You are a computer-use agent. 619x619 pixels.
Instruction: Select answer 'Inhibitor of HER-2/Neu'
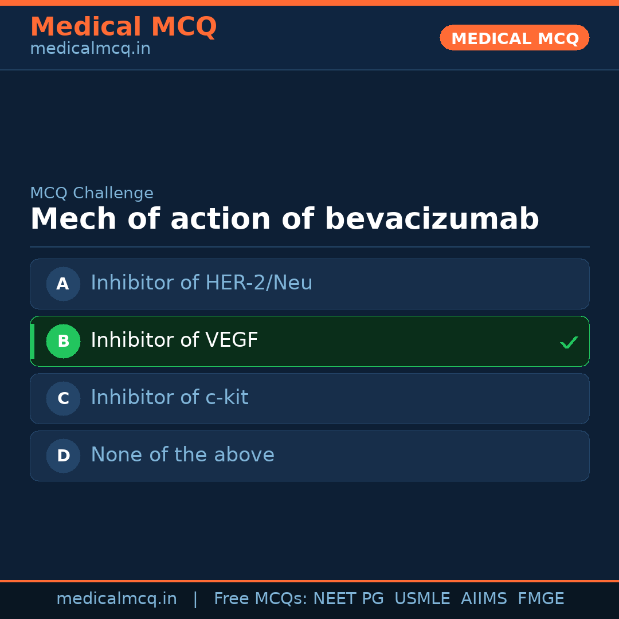(x=202, y=283)
